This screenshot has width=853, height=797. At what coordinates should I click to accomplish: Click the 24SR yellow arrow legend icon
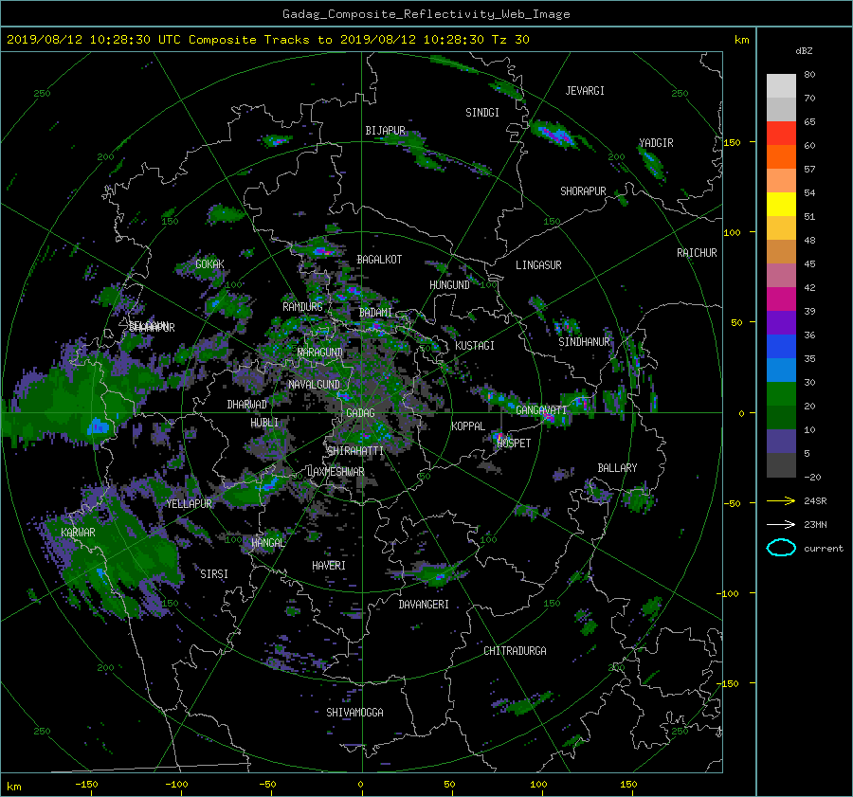781,500
